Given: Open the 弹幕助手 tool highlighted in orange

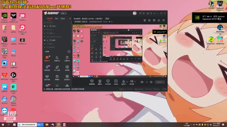Looking at the screenshot, I should pos(47,58).
